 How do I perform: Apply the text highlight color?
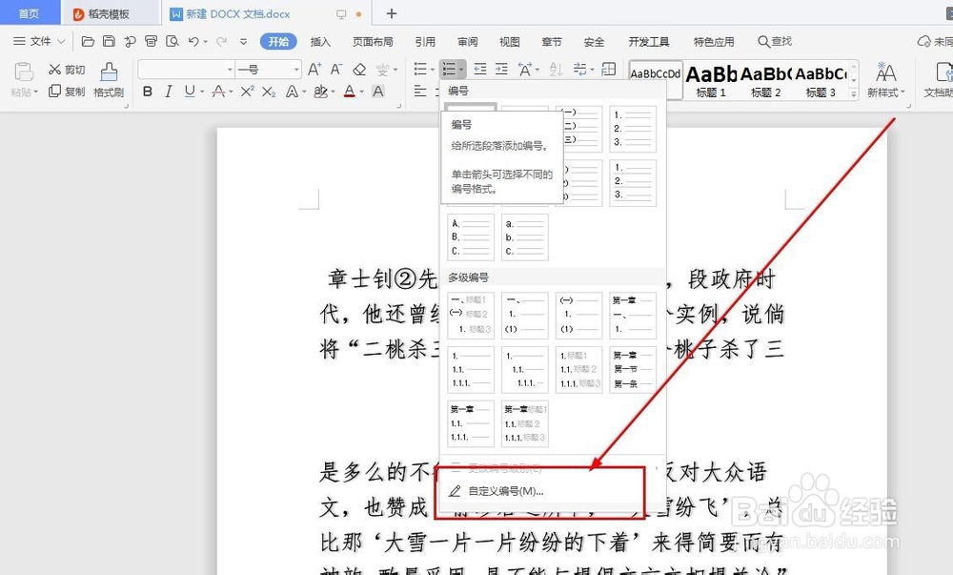(x=319, y=92)
